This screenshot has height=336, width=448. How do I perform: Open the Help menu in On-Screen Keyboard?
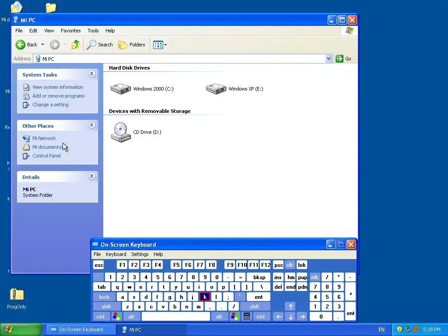158,254
